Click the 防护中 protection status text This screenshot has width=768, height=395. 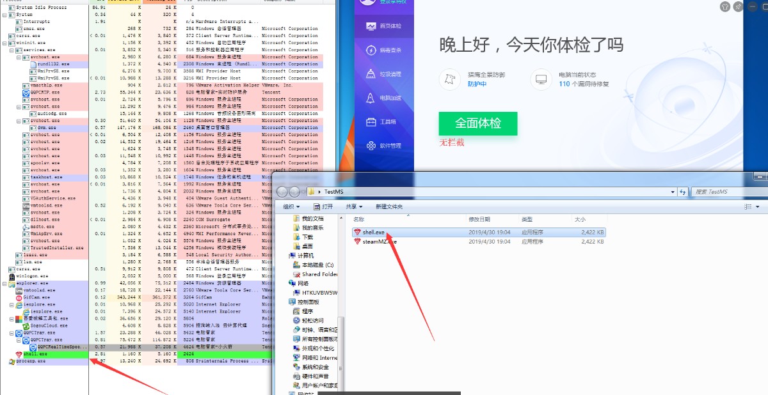[477, 84]
